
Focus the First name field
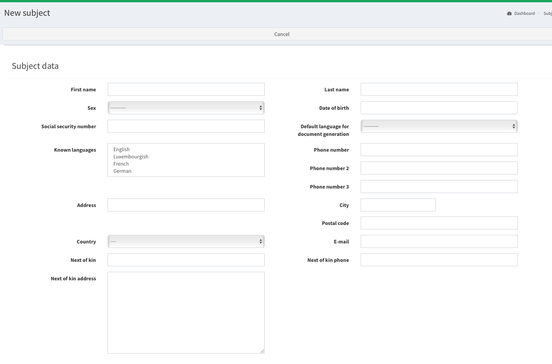(186, 90)
